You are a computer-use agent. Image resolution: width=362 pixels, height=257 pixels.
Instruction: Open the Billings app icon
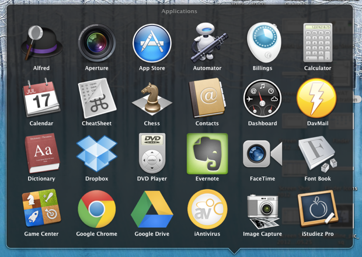point(264,42)
